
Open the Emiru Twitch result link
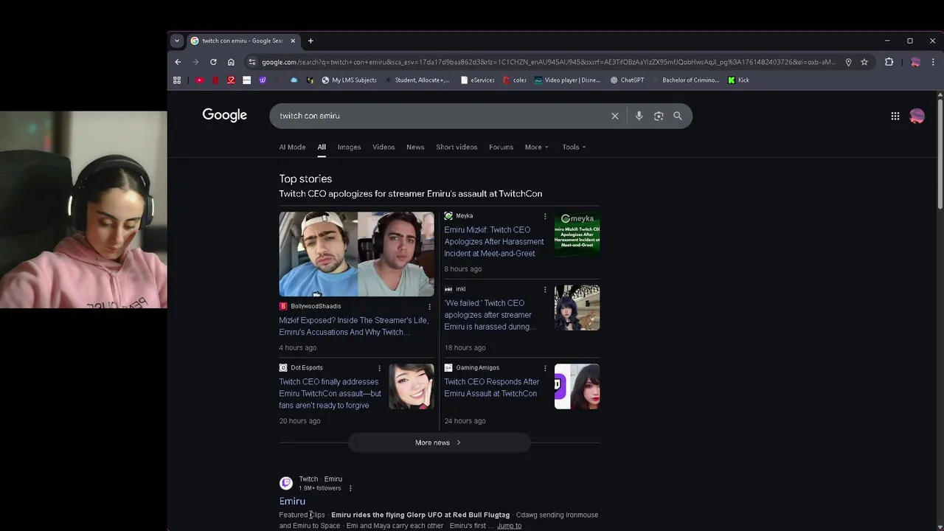pos(292,502)
